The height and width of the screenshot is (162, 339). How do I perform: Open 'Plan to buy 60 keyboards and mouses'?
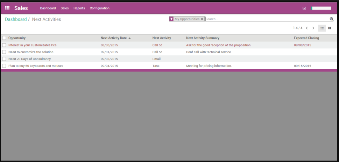(36, 66)
